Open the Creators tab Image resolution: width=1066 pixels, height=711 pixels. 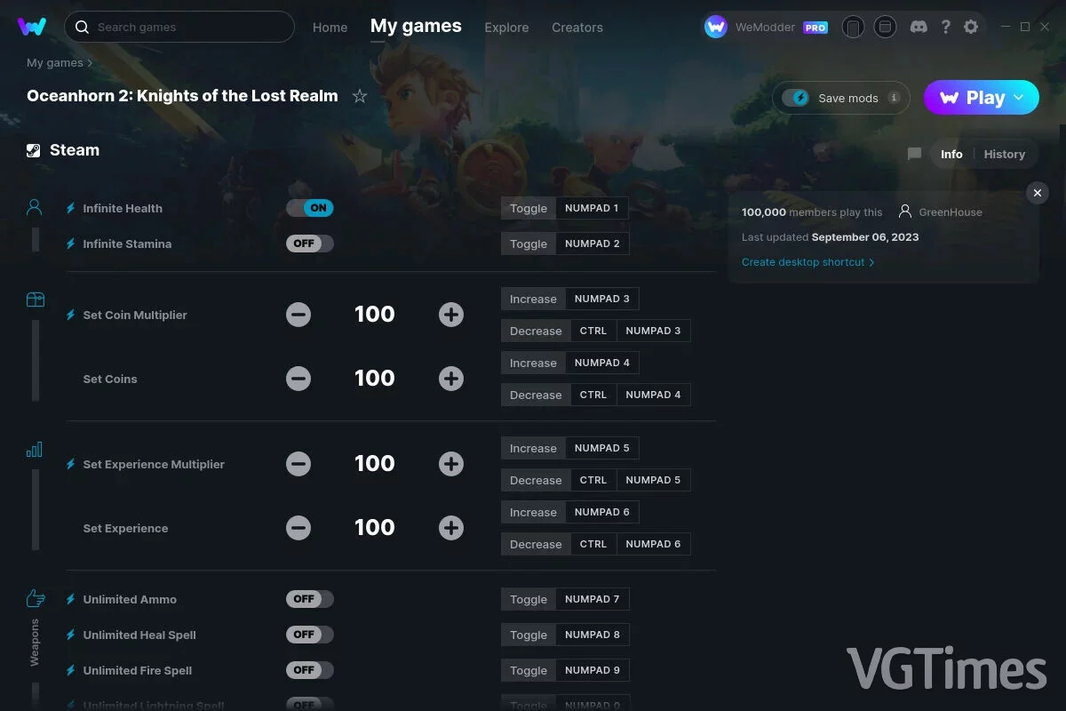[x=577, y=28]
